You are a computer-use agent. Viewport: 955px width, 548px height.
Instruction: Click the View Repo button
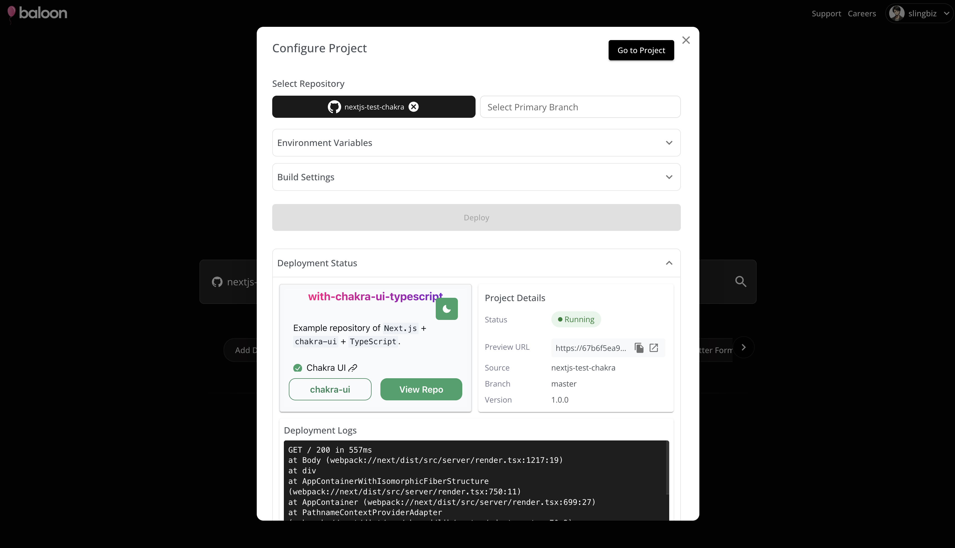click(421, 390)
